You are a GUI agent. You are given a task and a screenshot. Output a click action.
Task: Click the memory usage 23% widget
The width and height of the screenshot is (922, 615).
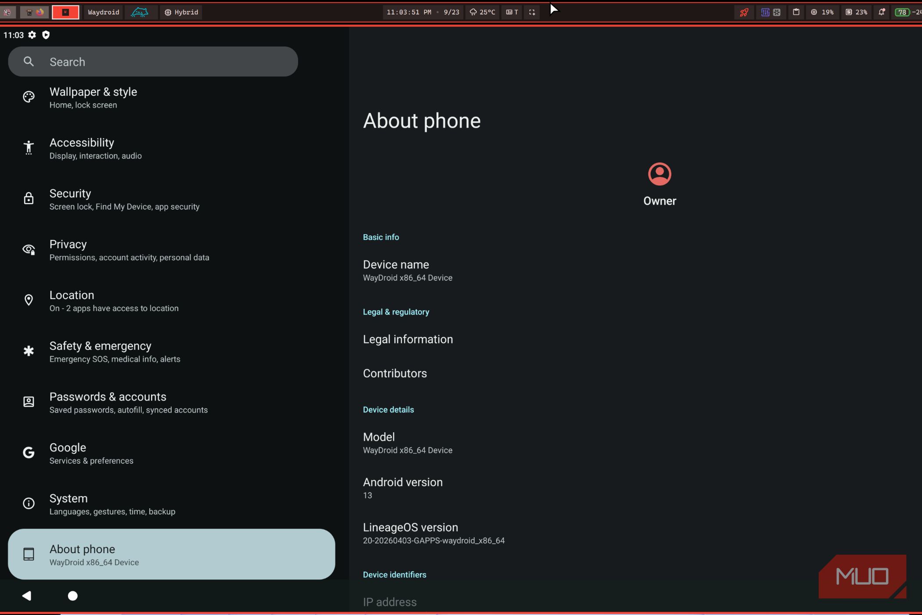point(856,12)
